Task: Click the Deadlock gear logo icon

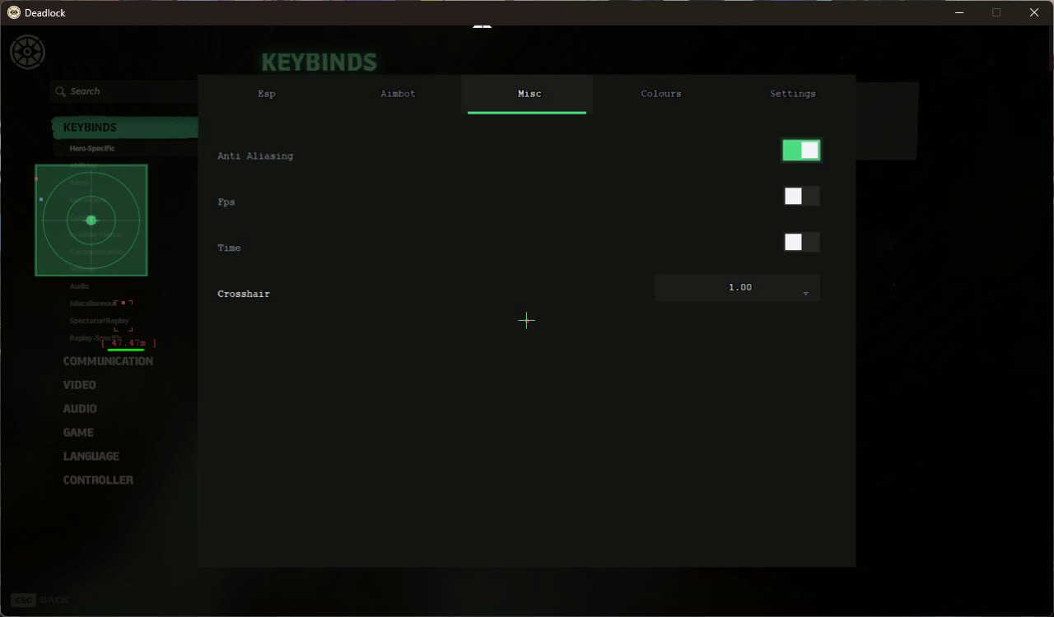Action: (x=27, y=53)
